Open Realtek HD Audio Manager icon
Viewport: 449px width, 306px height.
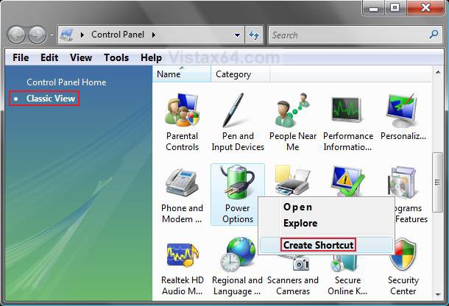tap(183, 255)
